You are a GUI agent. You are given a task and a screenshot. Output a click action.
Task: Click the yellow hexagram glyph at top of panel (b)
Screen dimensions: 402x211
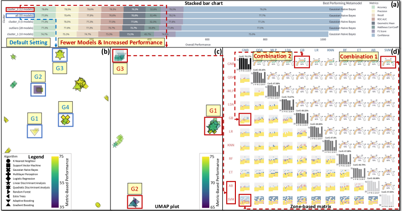(x=60, y=55)
